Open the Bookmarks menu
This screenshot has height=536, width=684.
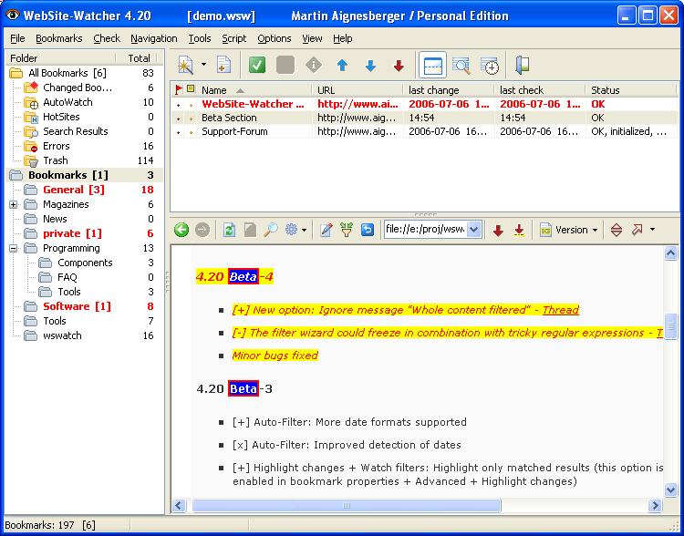click(x=59, y=38)
